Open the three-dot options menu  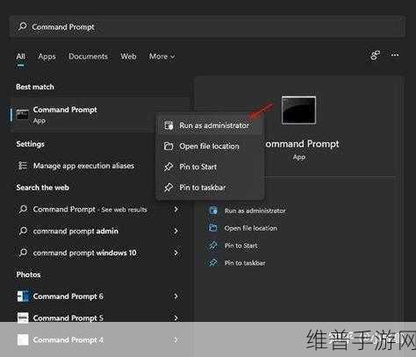pos(395,55)
